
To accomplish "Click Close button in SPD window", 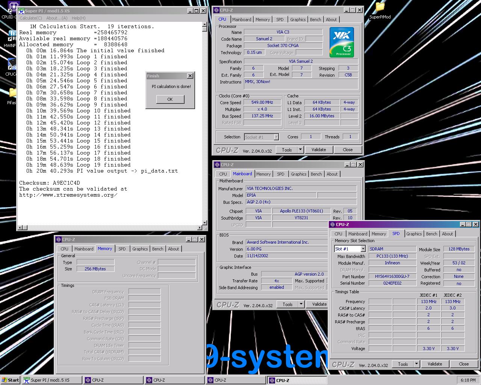I will coord(464,364).
